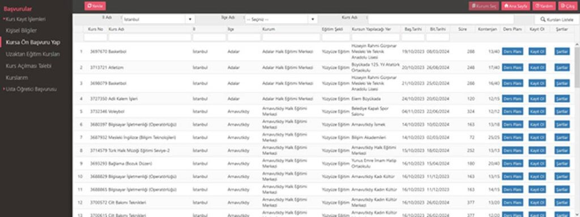Open Yardım help button

pyautogui.click(x=544, y=6)
